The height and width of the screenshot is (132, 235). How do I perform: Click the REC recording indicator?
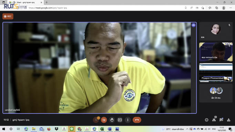pyautogui.click(x=8, y=16)
